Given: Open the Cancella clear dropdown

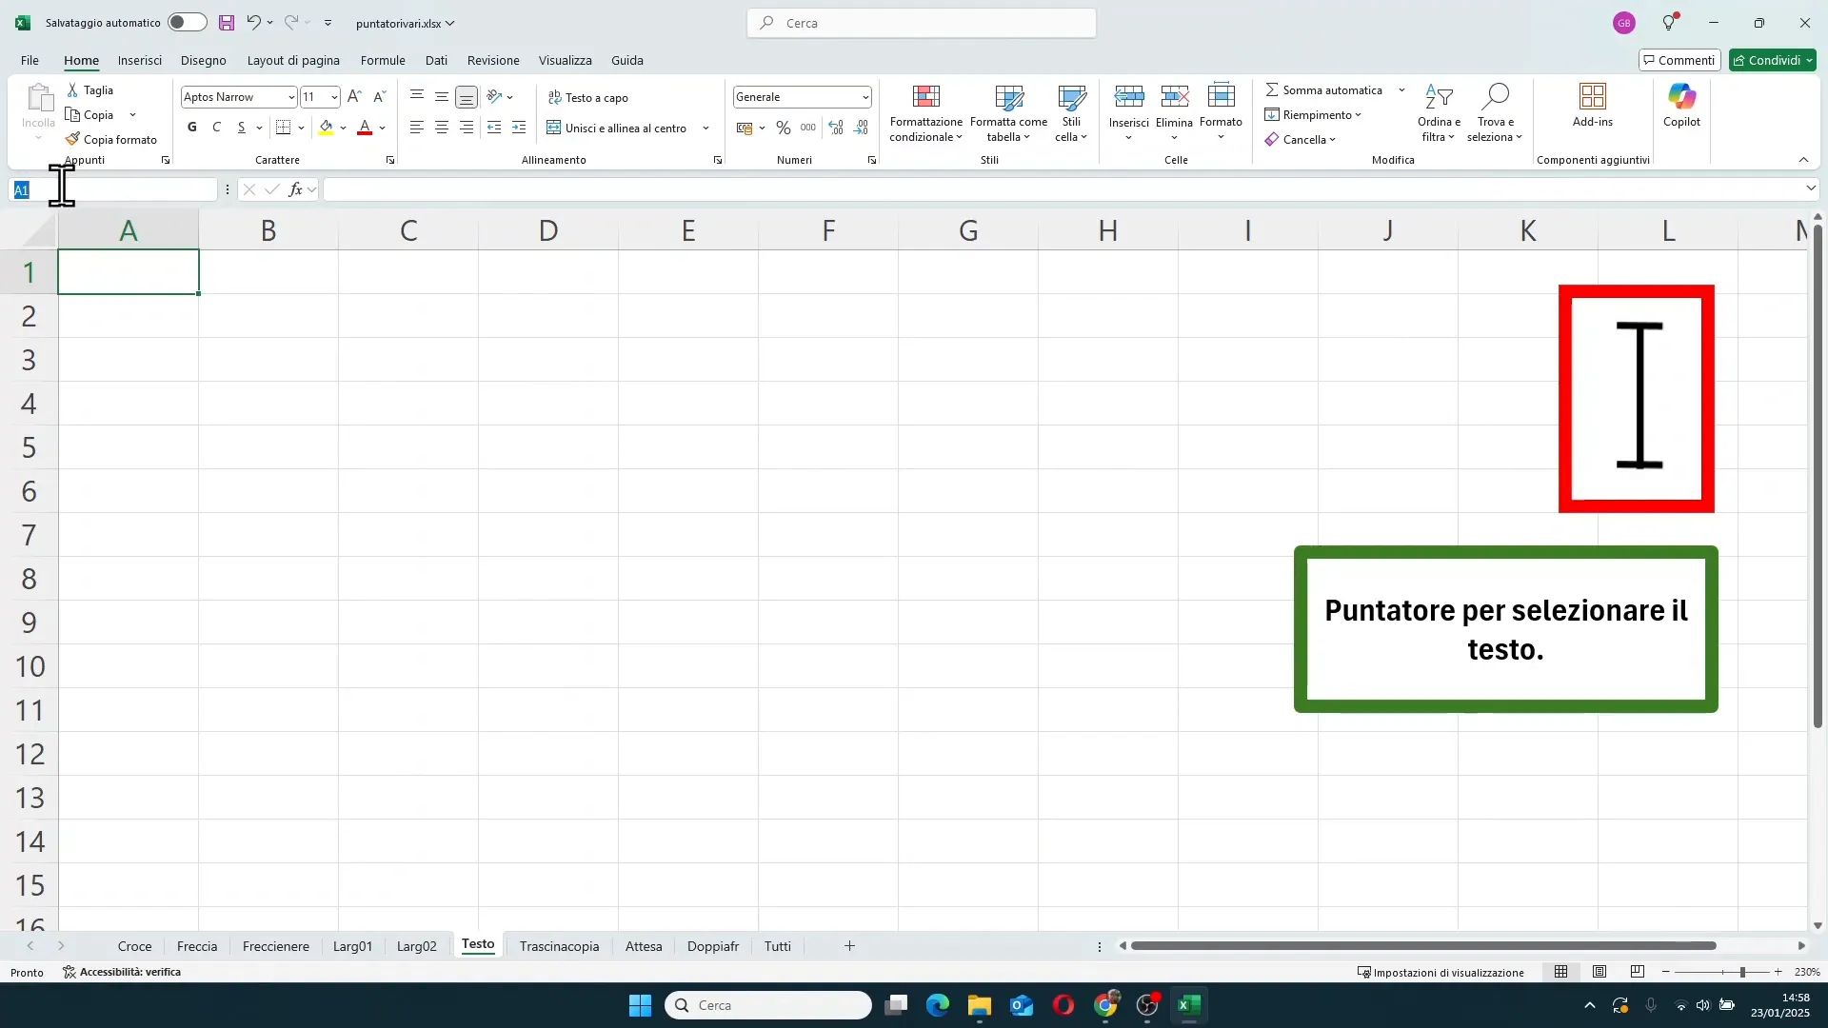Looking at the screenshot, I should 1301,140.
